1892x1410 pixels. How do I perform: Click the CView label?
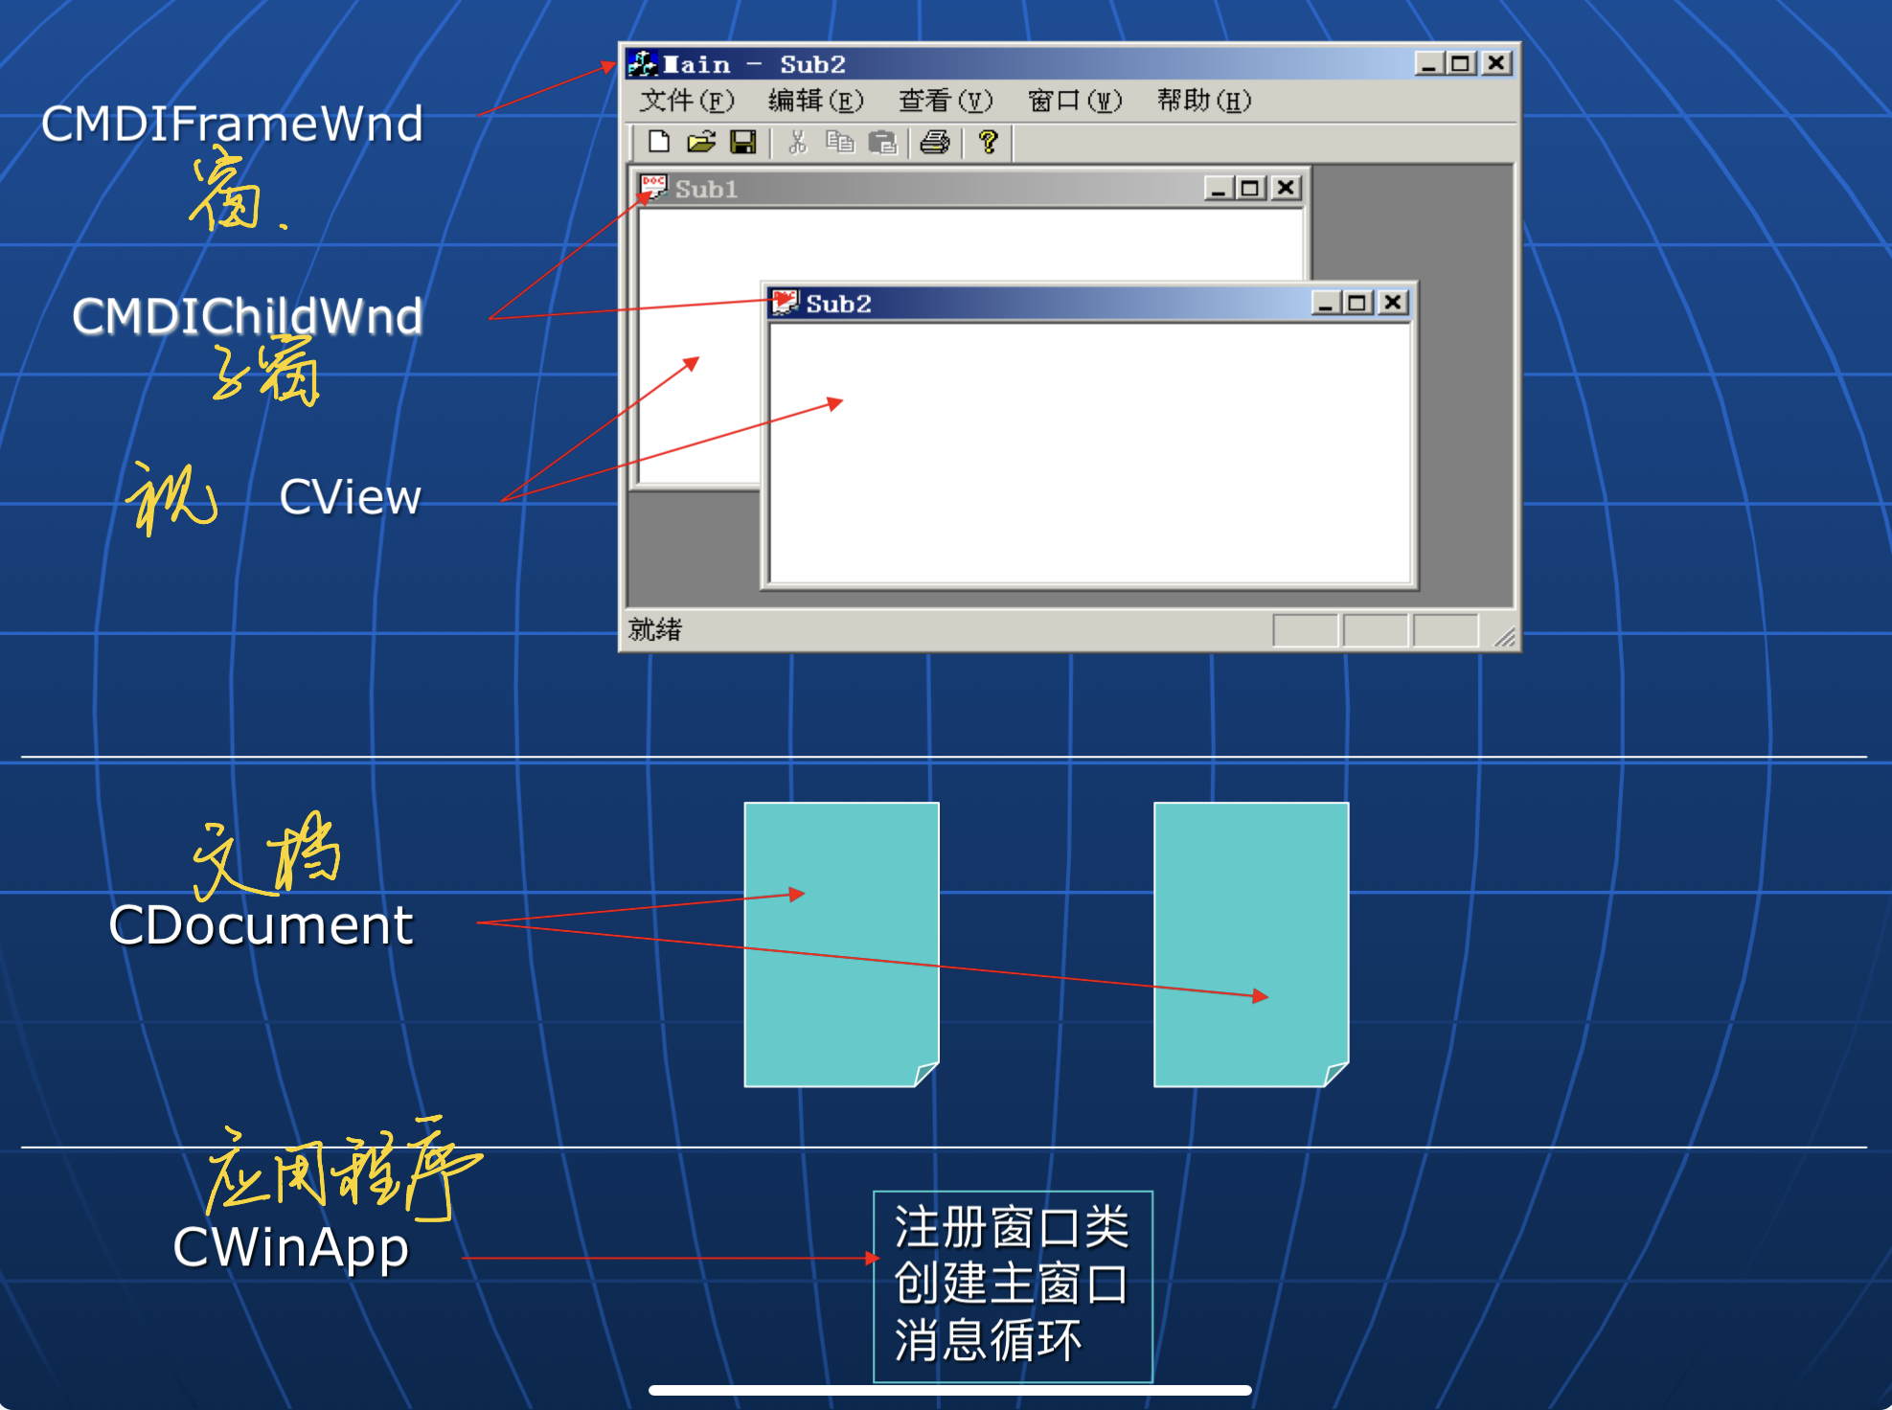coord(350,497)
